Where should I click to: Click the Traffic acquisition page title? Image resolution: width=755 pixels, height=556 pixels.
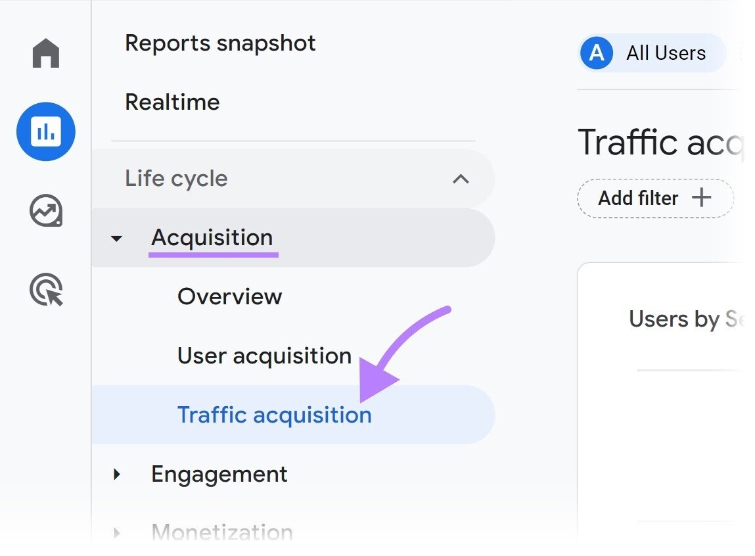coord(660,142)
